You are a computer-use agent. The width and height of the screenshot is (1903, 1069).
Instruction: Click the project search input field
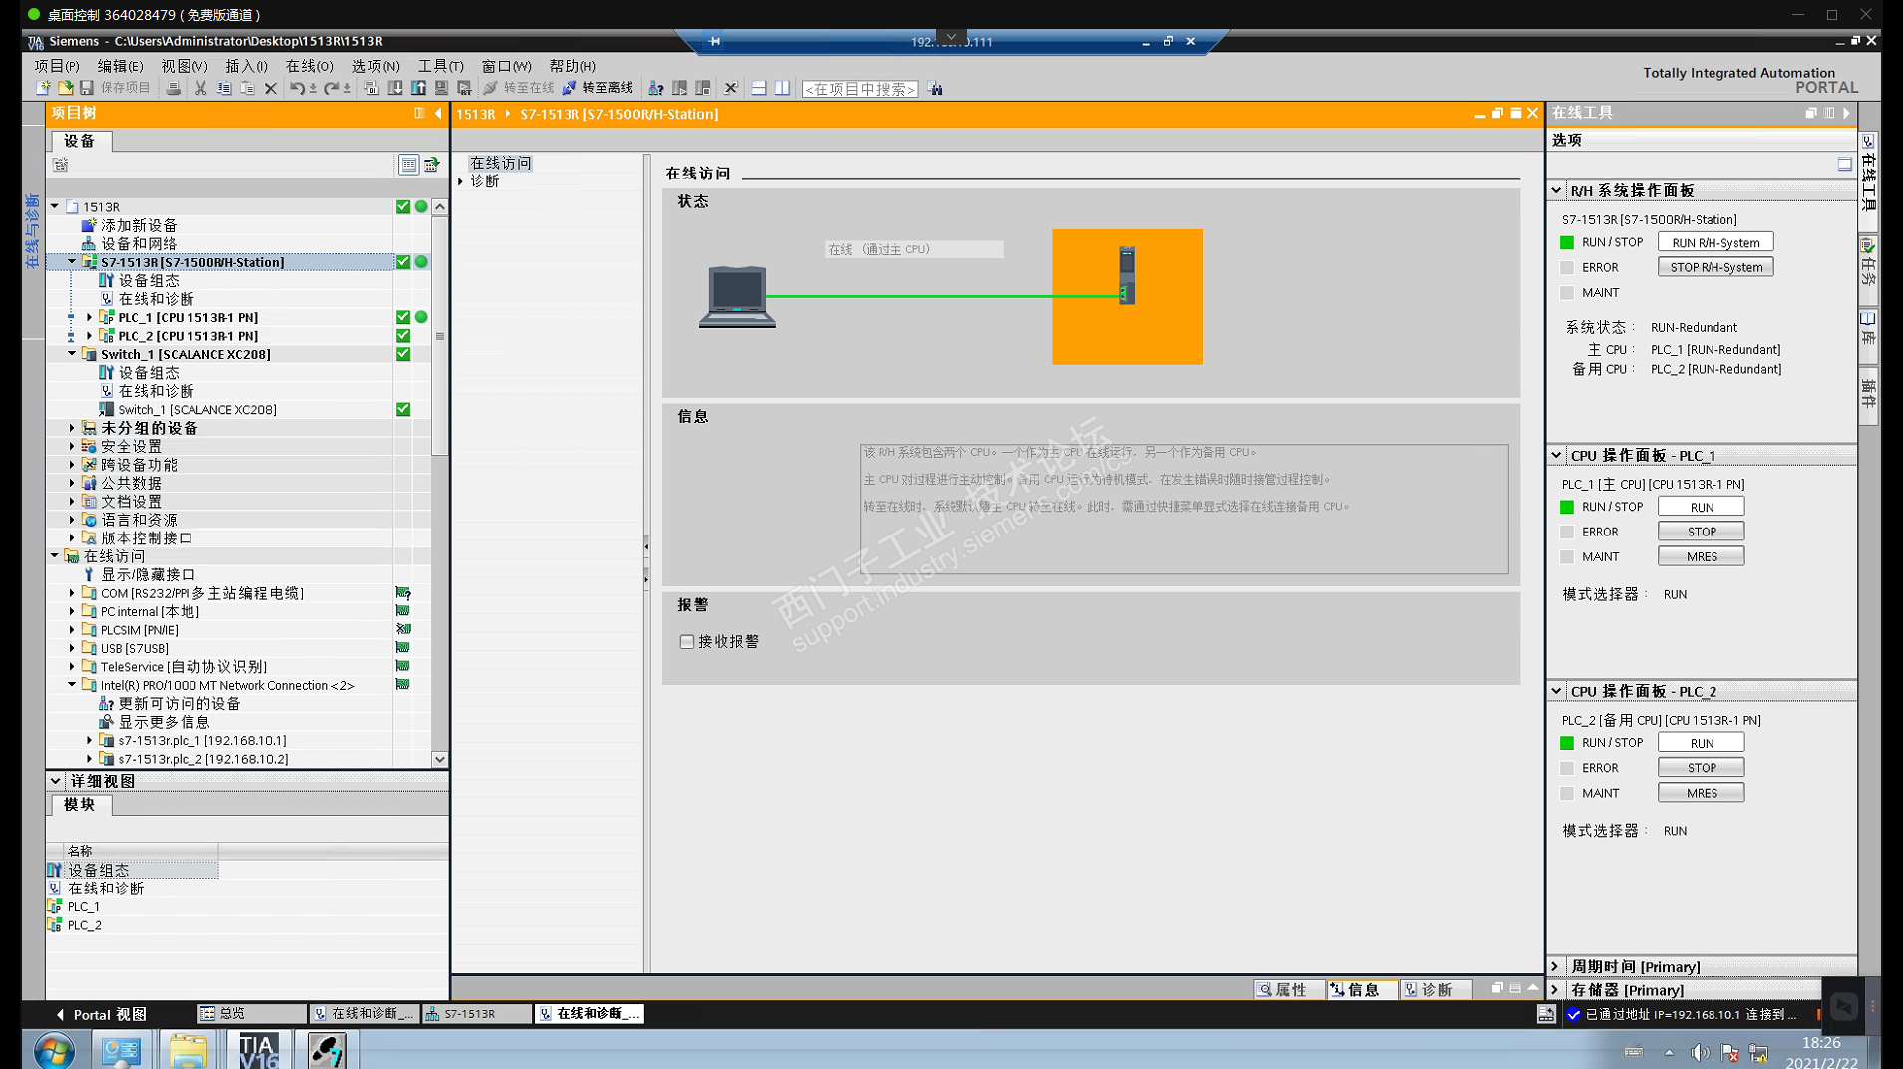[x=860, y=89]
